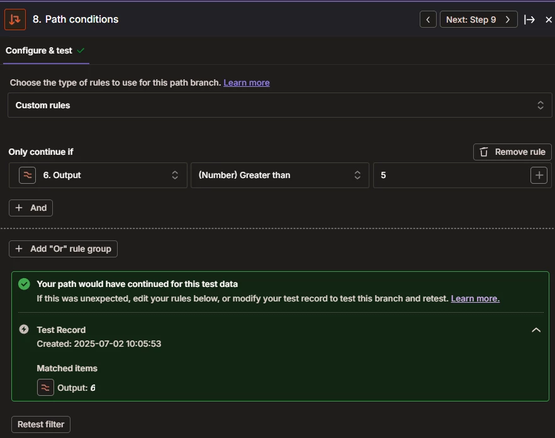Add "Or" rule group
Screen dimensions: 555x438
point(63,249)
